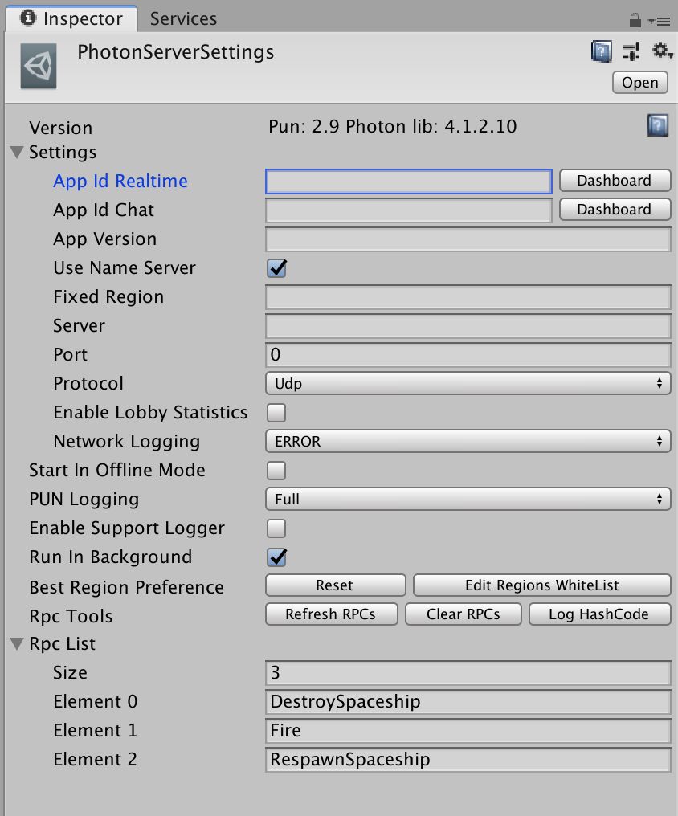
Task: Check Start In Offline Mode
Action: pos(276,471)
